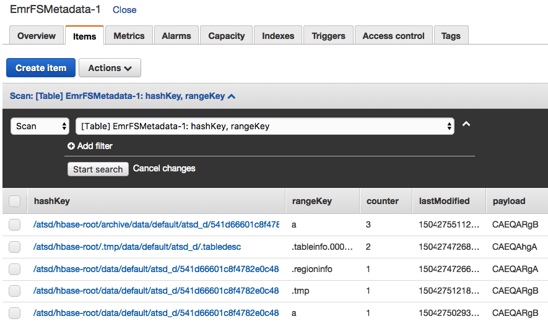Open the Indexes tab
Image resolution: width=548 pixels, height=324 pixels.
pos(278,36)
